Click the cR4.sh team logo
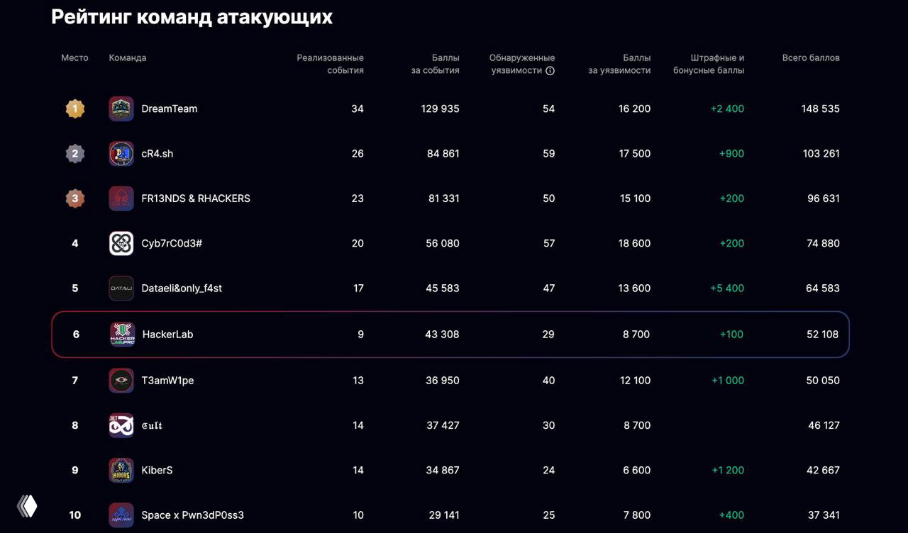The image size is (908, 533). coord(121,154)
